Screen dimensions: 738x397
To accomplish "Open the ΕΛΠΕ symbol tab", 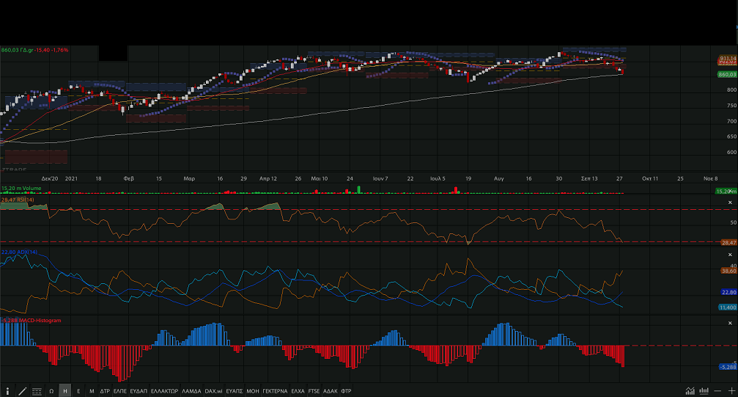I will pyautogui.click(x=120, y=391).
